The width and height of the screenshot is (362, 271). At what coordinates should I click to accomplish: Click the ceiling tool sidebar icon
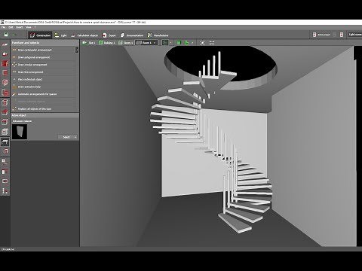(x=5, y=112)
